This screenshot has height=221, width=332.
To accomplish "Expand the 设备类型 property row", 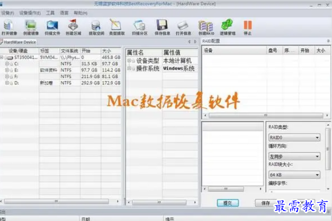I will (x=129, y=61).
